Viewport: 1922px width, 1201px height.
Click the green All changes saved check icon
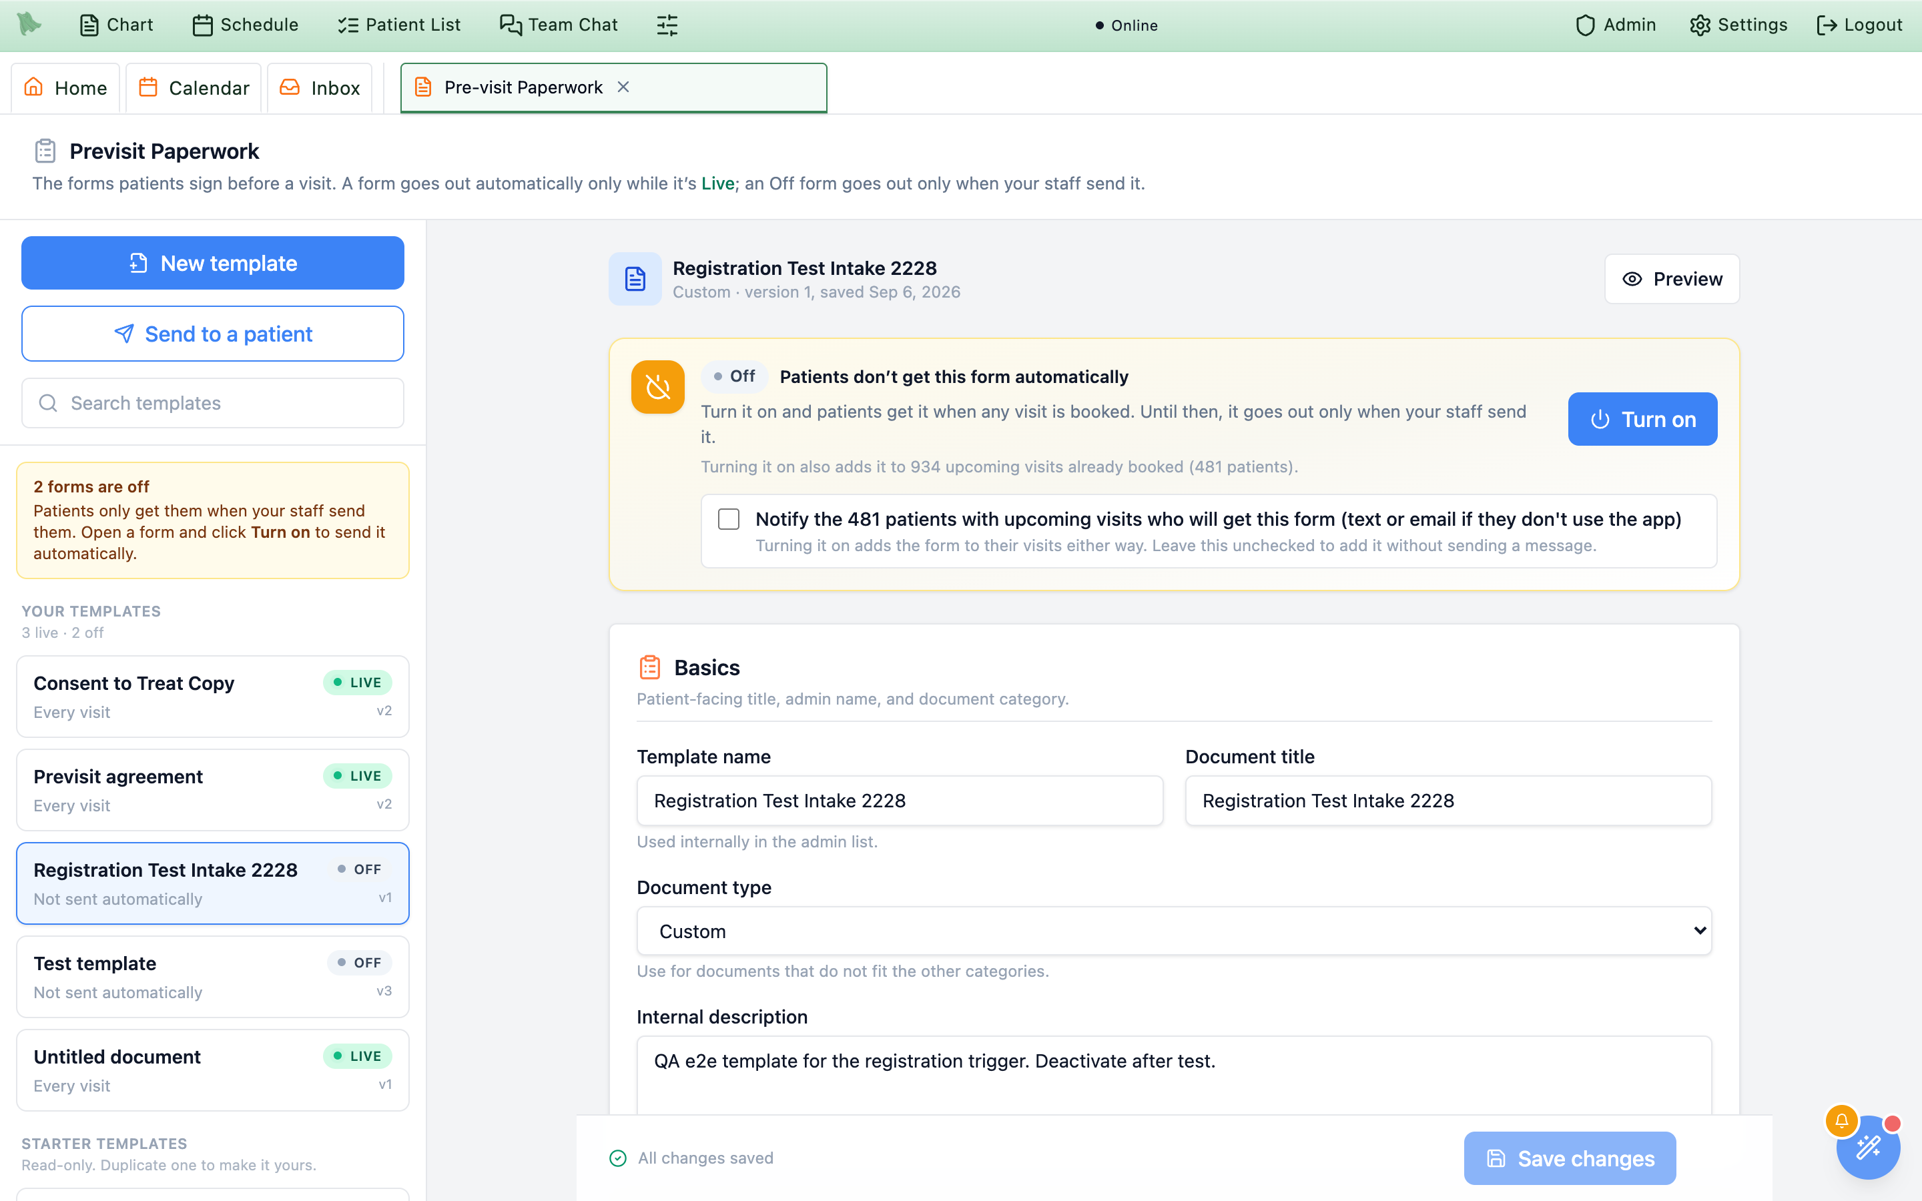pos(618,1158)
